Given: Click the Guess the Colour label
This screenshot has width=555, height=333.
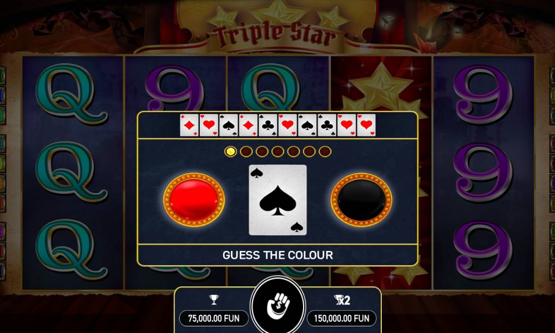Looking at the screenshot, I should pyautogui.click(x=278, y=255).
